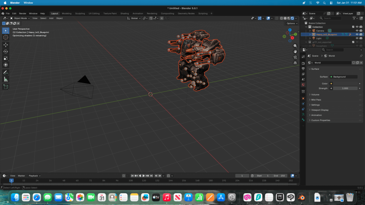365x205 pixels.
Task: Toggle show gizmo button in header
Action: (260, 18)
